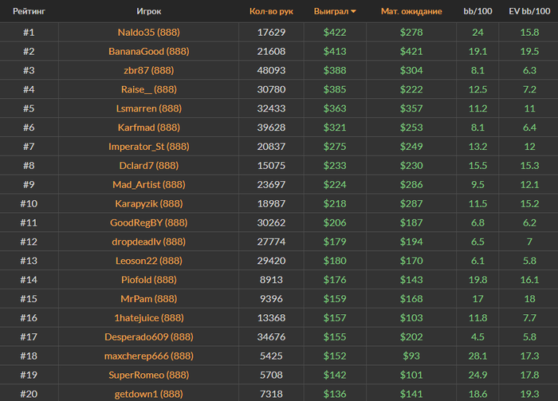Open player Raise__ (888) profile
This screenshot has height=401, width=558.
149,89
